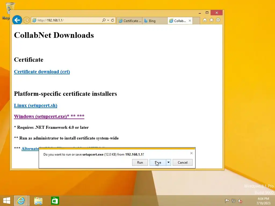Maximize the Internet Explorer window

pos(207,13)
